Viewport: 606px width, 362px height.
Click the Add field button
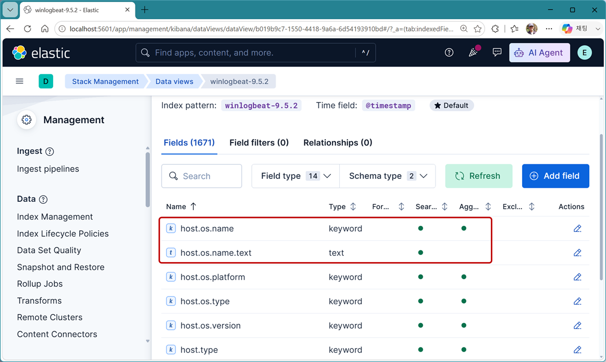555,176
